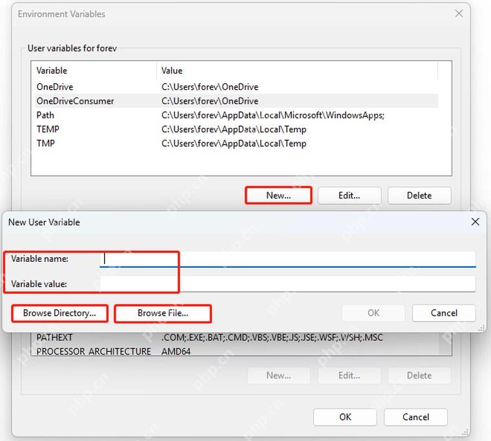Viewport: 491px width, 441px height.
Task: Click the Variable column header
Action: 94,70
